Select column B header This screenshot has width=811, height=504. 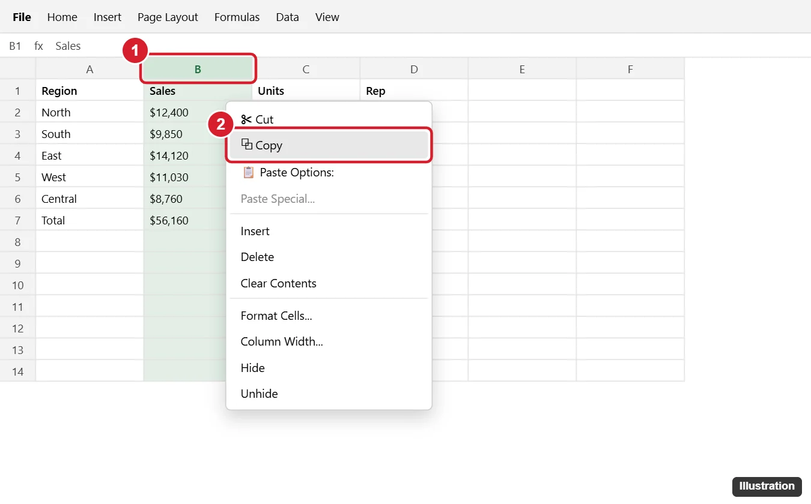(198, 69)
